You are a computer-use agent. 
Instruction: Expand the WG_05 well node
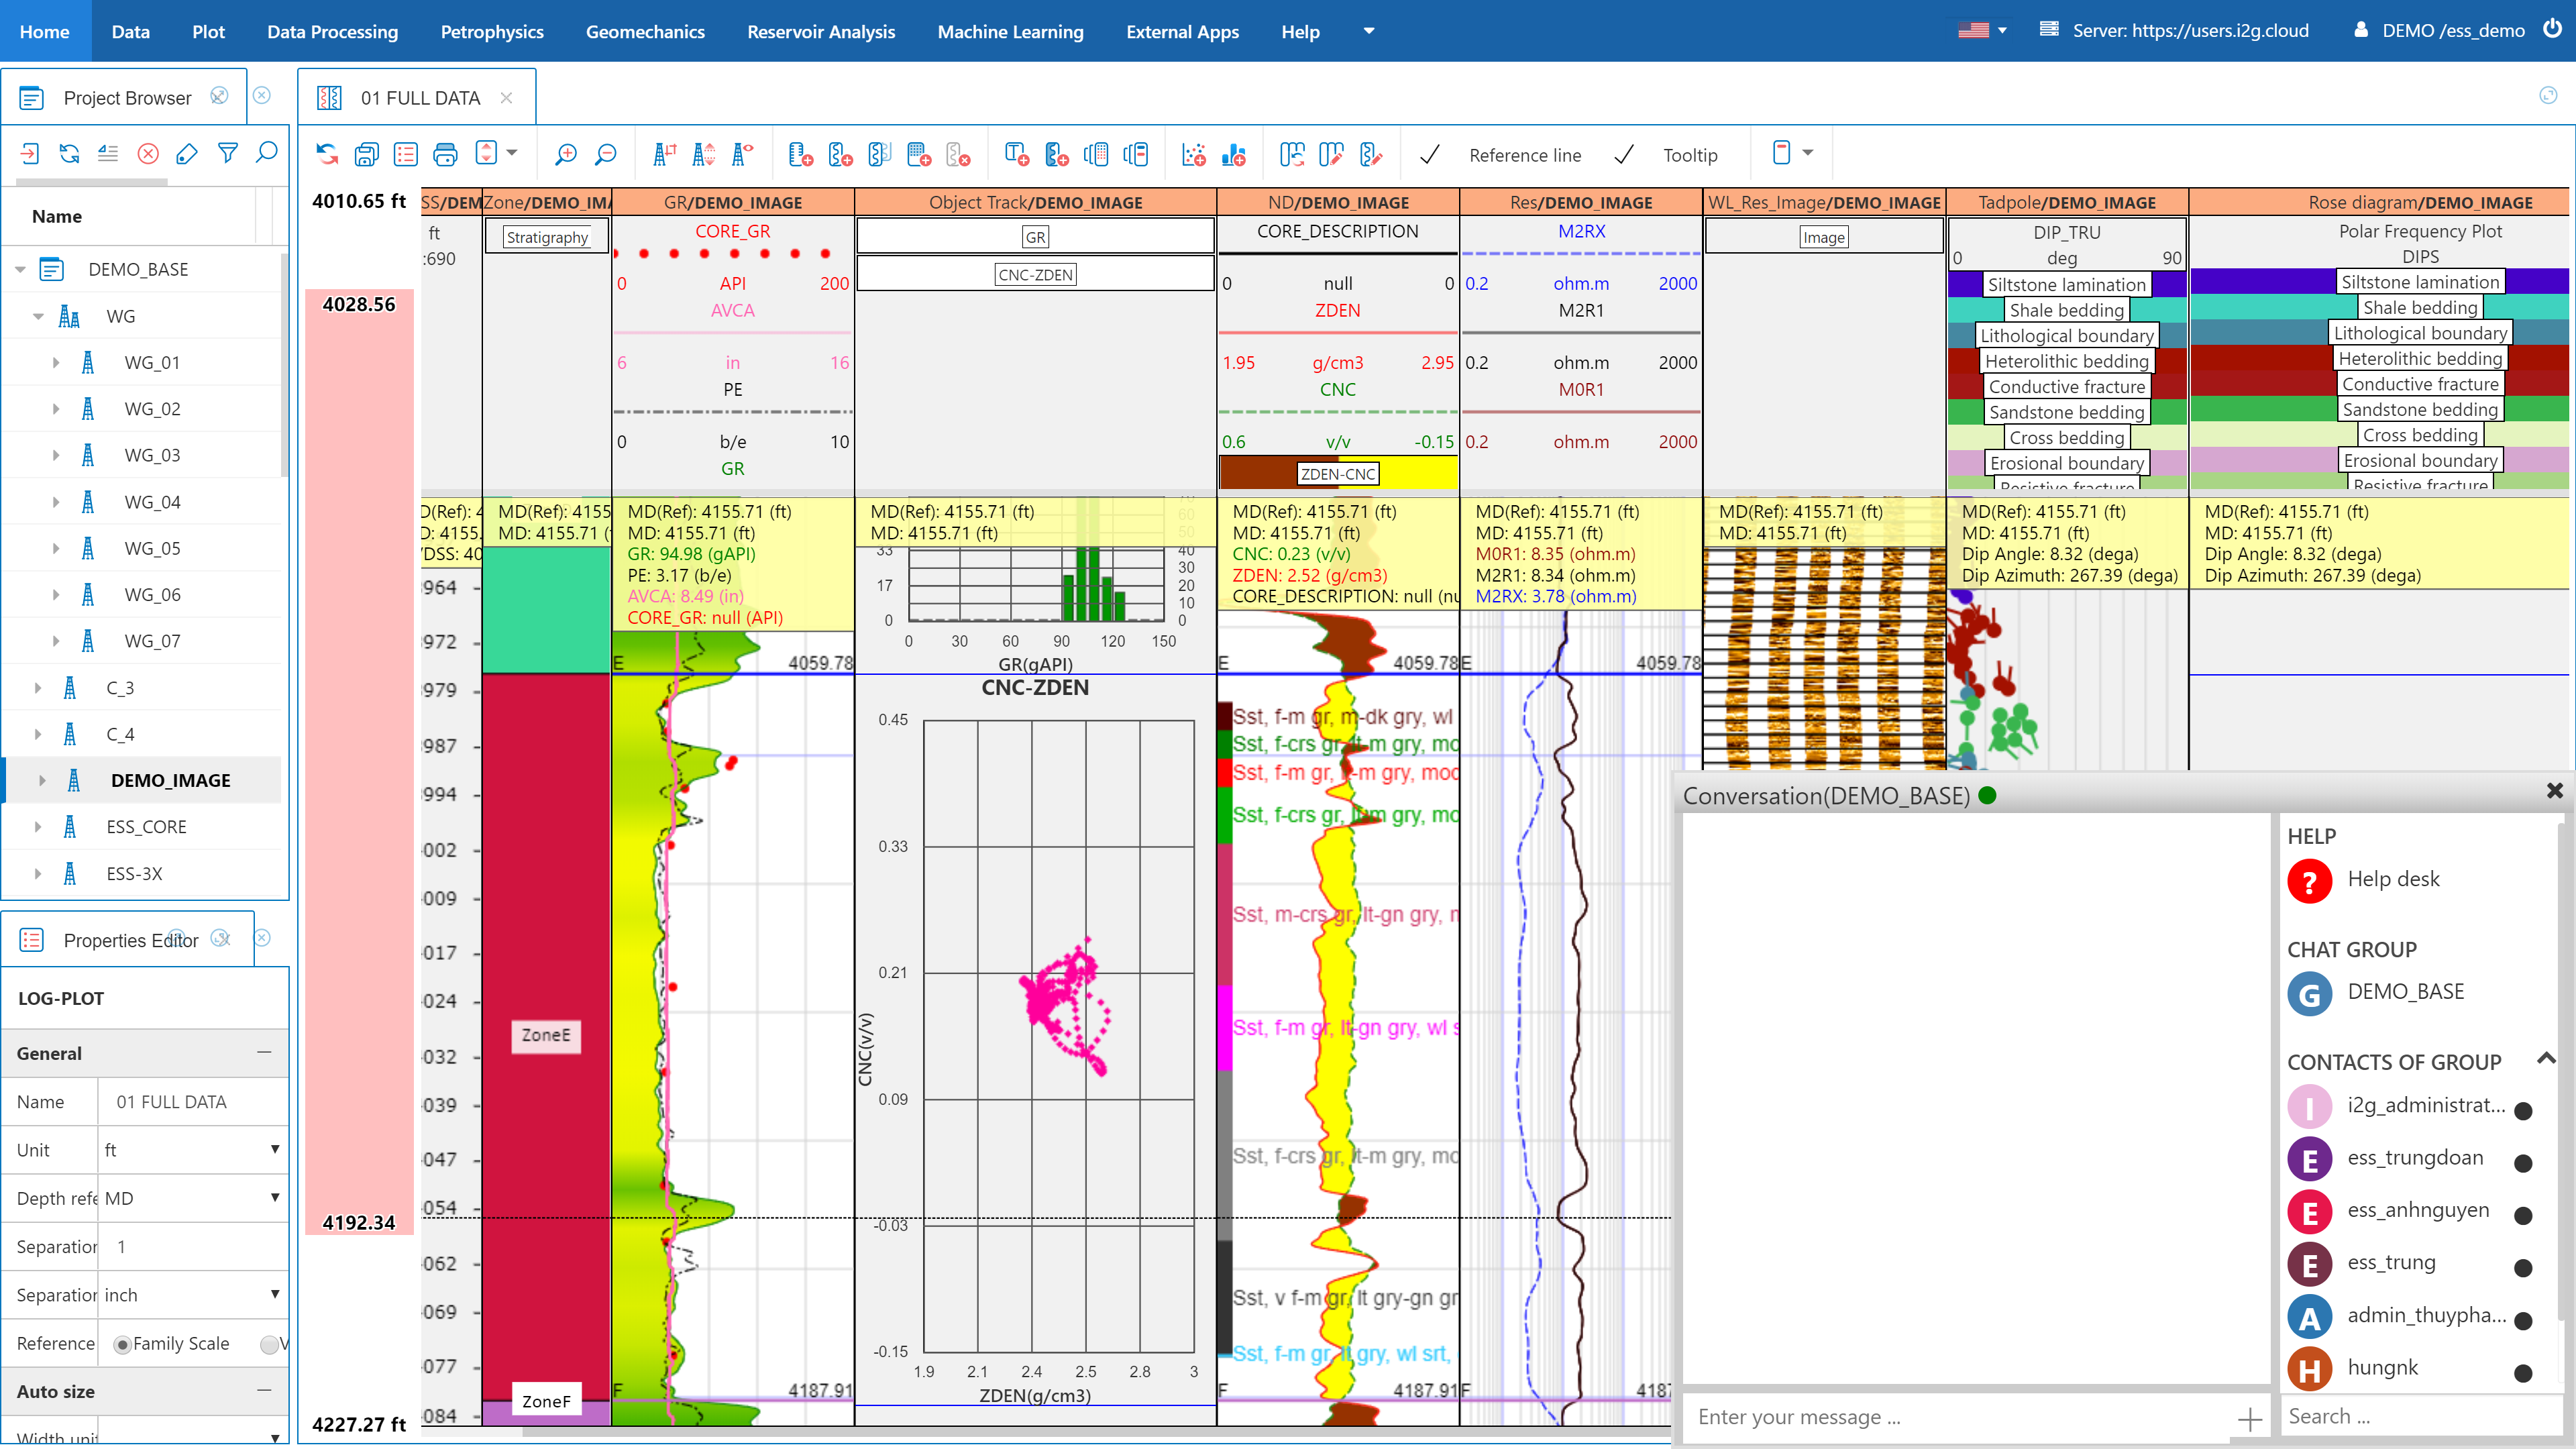pyautogui.click(x=56, y=549)
